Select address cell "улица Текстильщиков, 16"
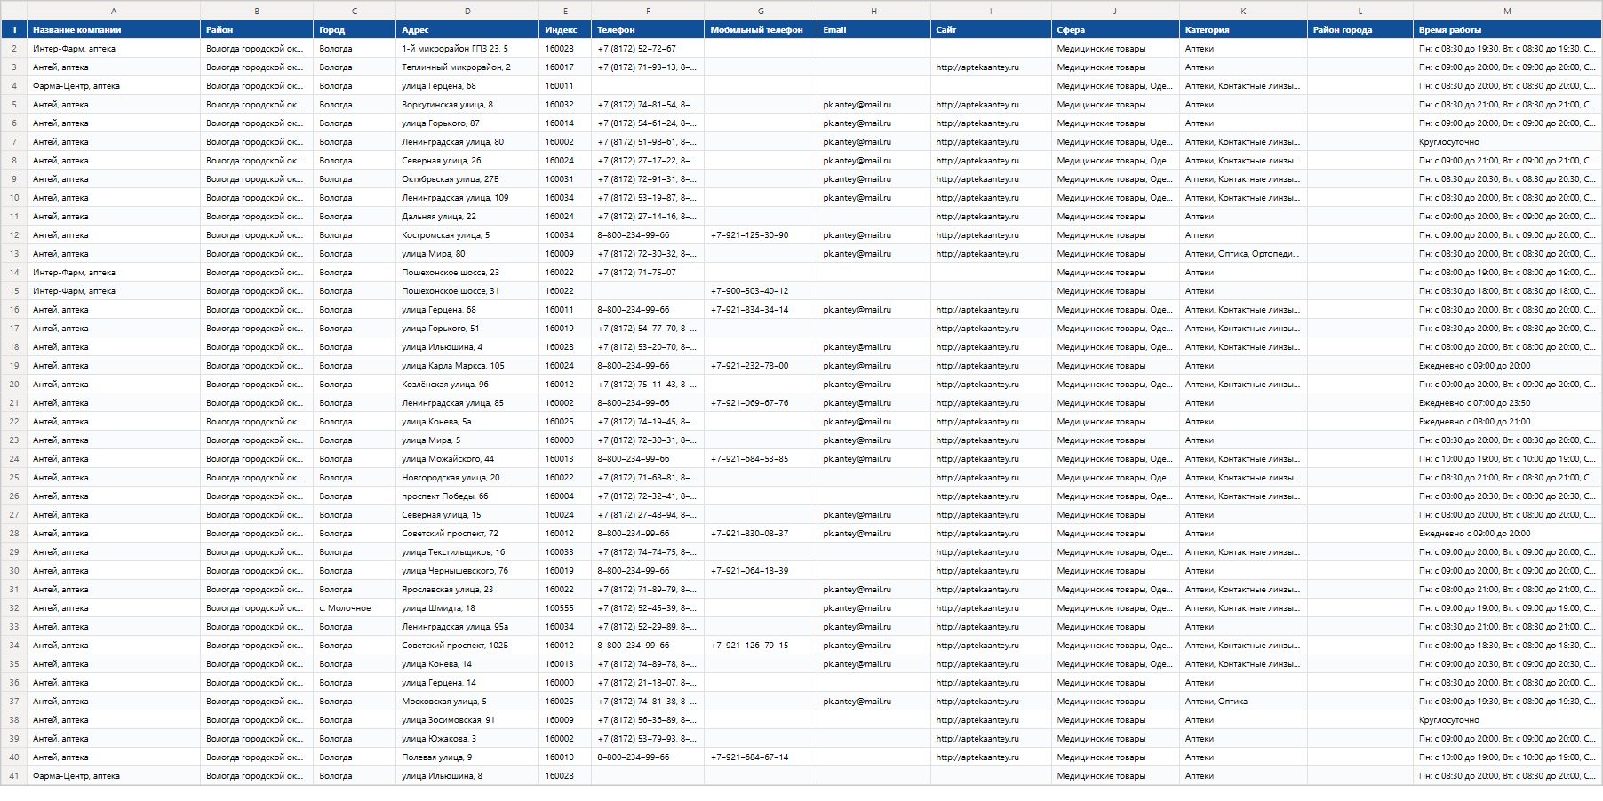1603x801 pixels. click(467, 552)
